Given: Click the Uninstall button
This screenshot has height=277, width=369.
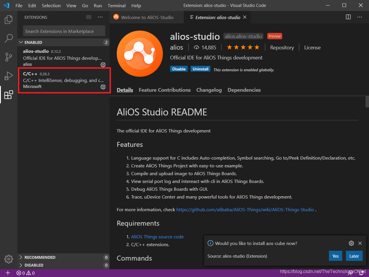Looking at the screenshot, I should click(200, 69).
